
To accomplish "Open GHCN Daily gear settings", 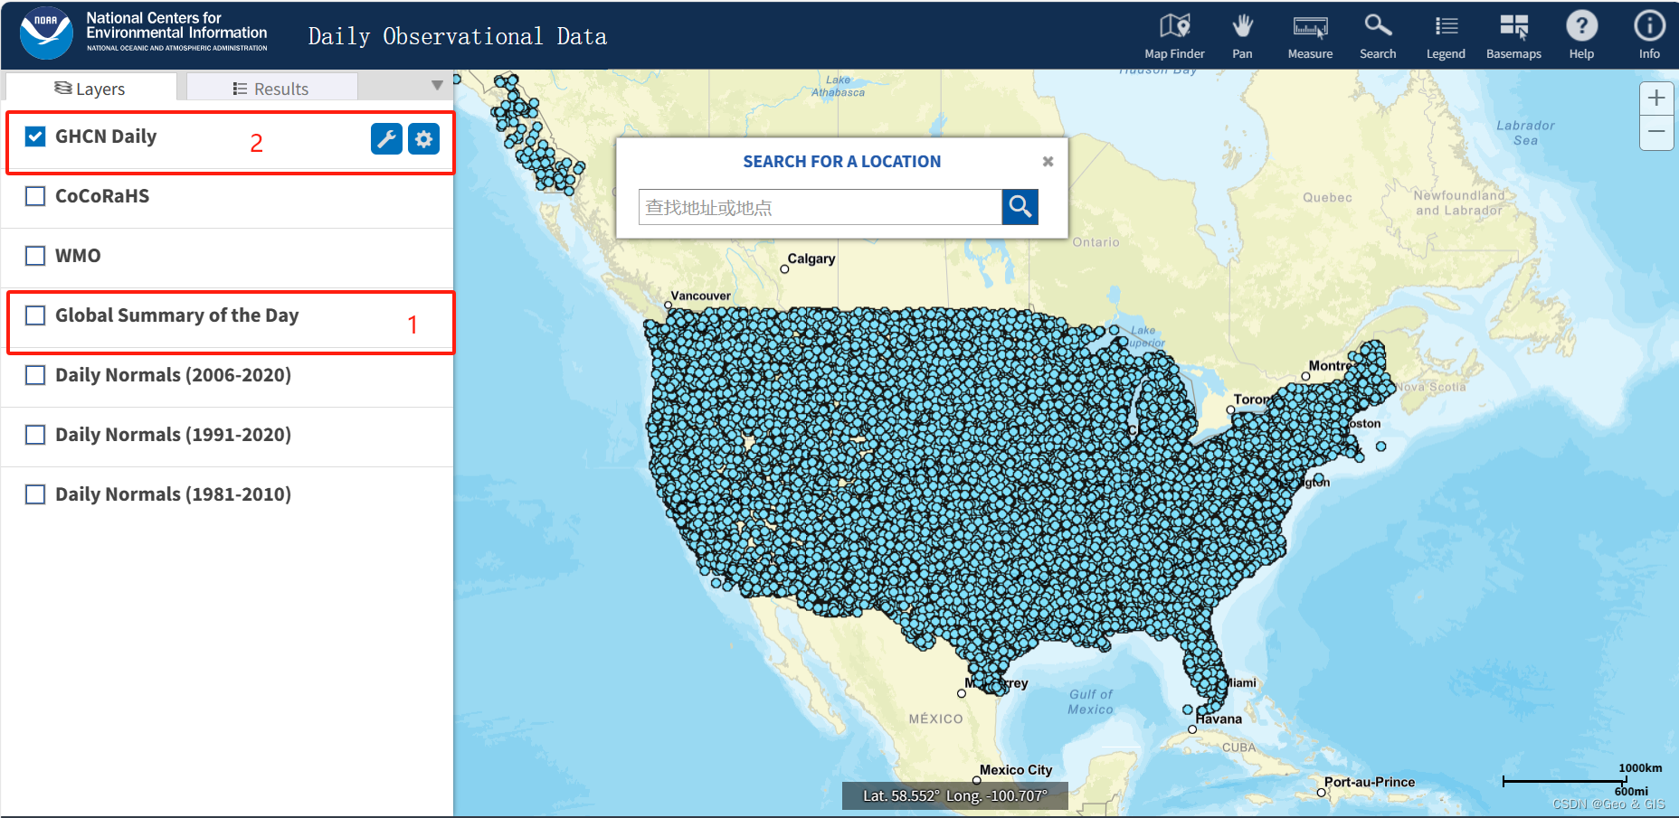I will pos(423,138).
